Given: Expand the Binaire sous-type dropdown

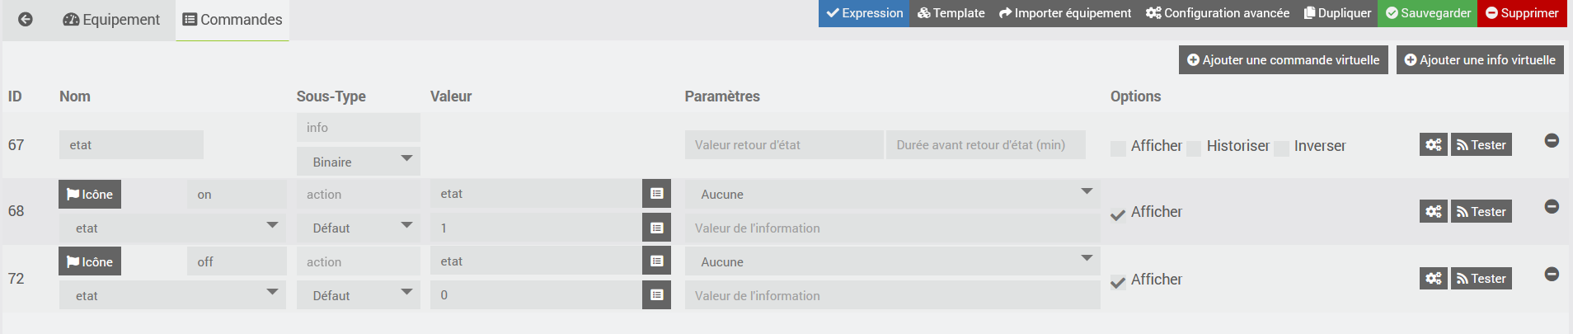Looking at the screenshot, I should (359, 162).
